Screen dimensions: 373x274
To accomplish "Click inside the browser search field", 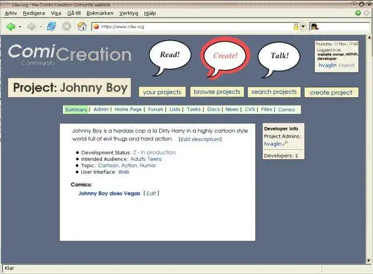I will (344, 27).
